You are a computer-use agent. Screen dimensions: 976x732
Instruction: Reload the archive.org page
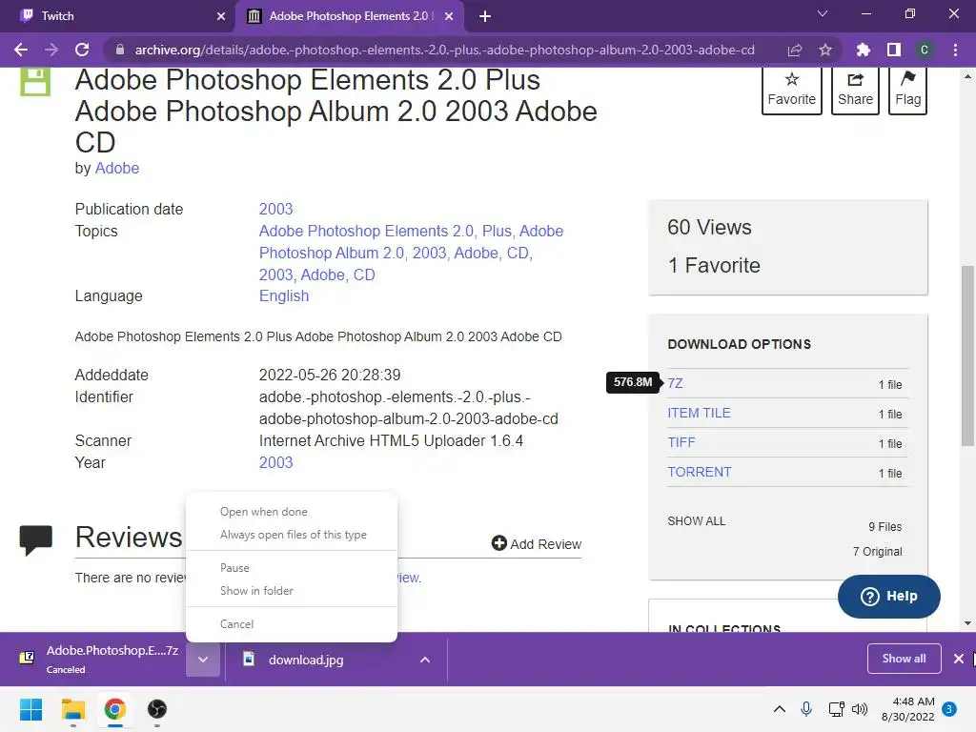pos(82,50)
